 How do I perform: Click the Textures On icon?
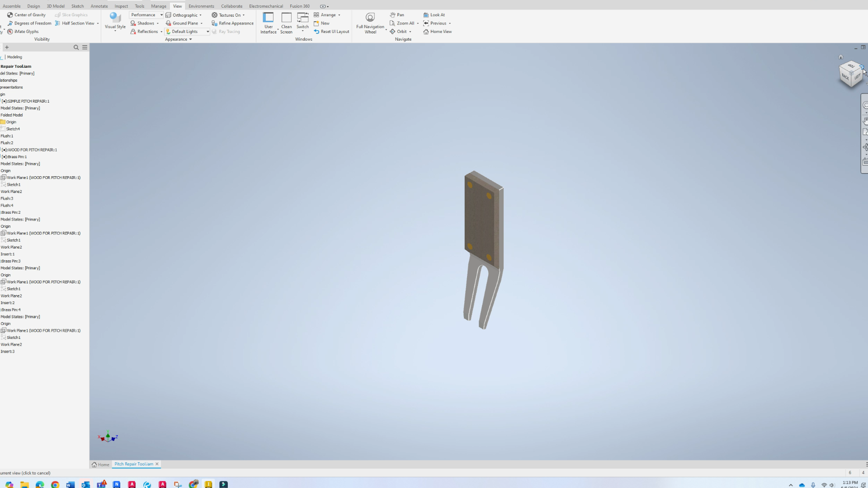tap(215, 15)
